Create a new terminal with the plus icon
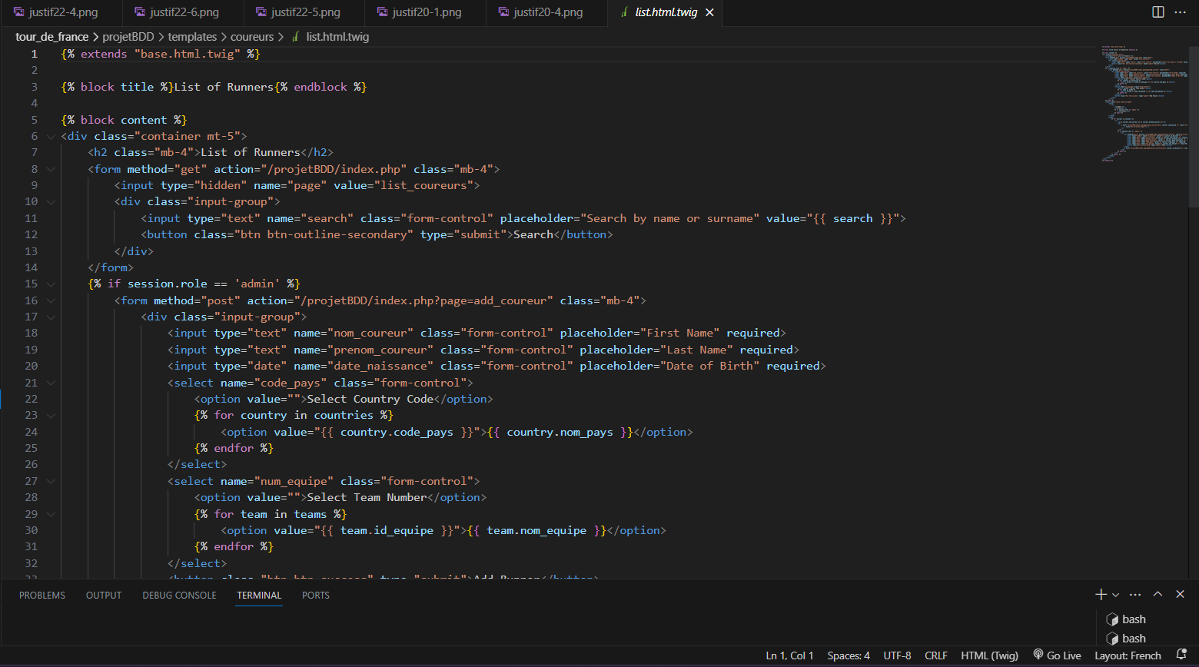The width and height of the screenshot is (1199, 667). click(1101, 594)
